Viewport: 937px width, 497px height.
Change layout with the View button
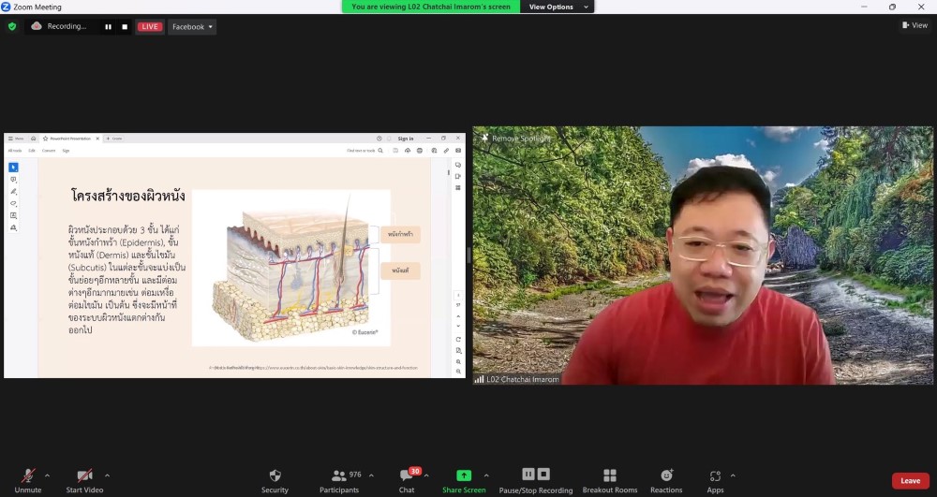pos(915,25)
